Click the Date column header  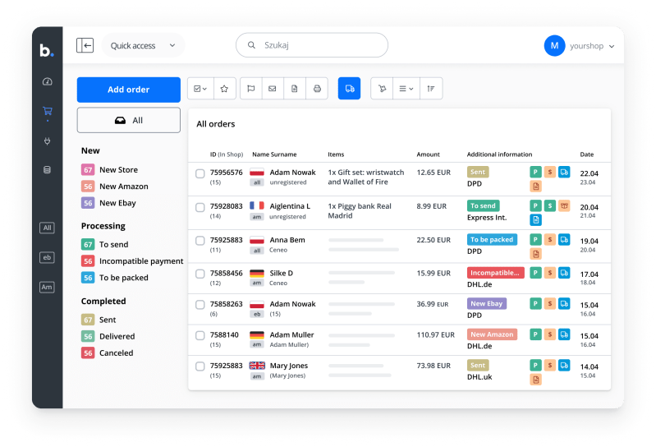pos(586,154)
